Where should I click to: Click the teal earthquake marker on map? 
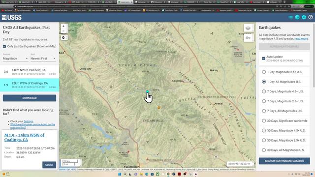[147, 91]
